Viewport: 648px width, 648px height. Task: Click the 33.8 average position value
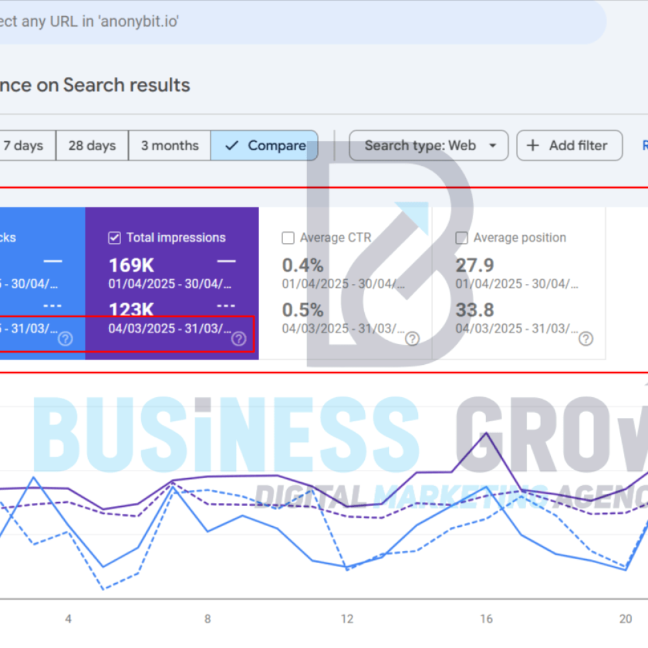(475, 310)
